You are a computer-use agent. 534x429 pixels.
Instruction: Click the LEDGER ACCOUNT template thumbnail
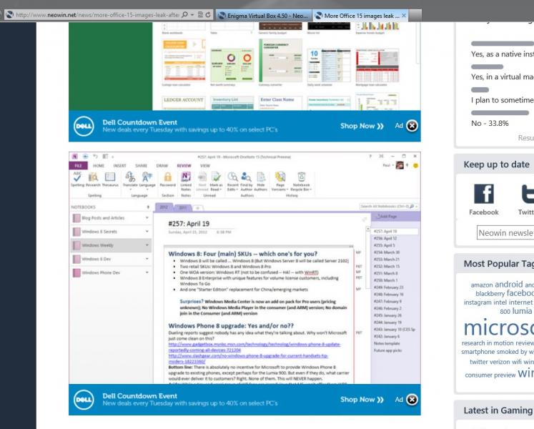tap(184, 102)
